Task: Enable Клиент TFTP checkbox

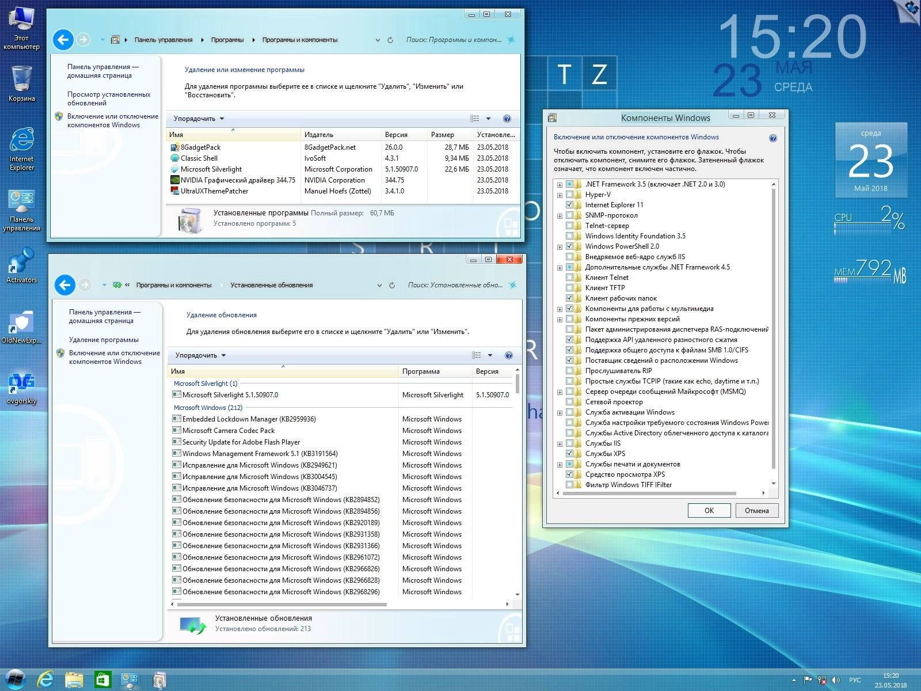Action: click(570, 288)
